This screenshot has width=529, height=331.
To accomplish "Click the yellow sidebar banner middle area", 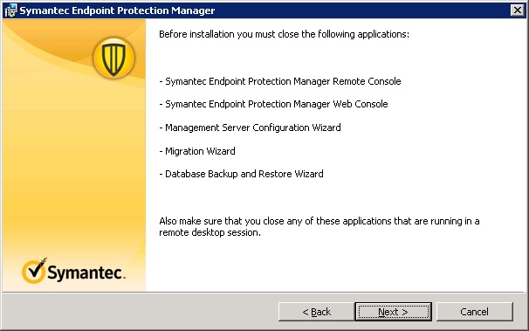I will click(74, 169).
